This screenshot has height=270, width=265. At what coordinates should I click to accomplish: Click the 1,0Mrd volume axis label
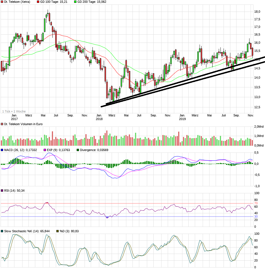(259, 136)
